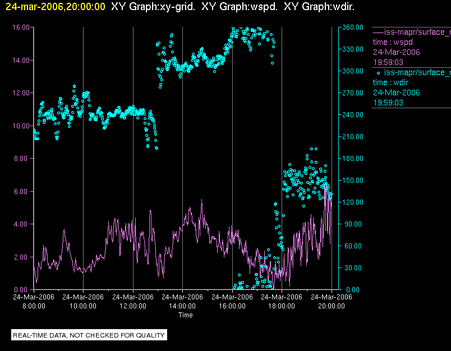The width and height of the screenshot is (451, 351).
Task: Click the 'REAL-TIME DATA, NOT CHECKED FOR QUALITY' notice
Action: click(89, 335)
